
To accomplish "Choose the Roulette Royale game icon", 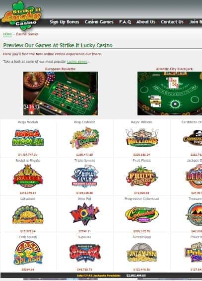I will tap(28, 176).
